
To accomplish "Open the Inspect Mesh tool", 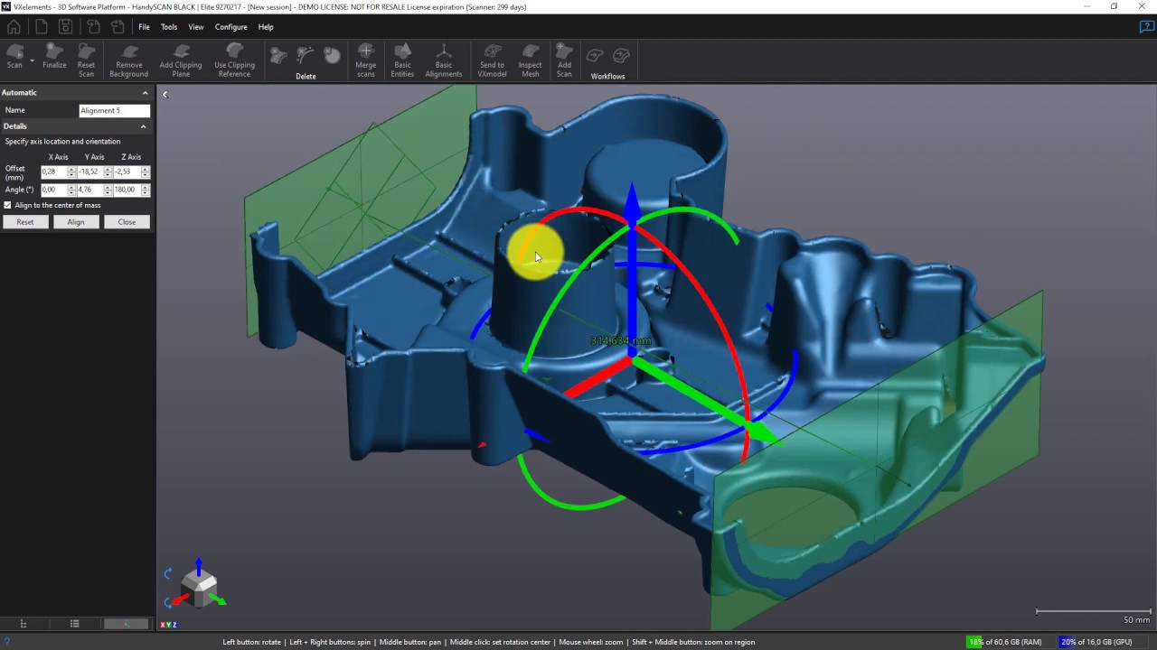I will pyautogui.click(x=530, y=60).
